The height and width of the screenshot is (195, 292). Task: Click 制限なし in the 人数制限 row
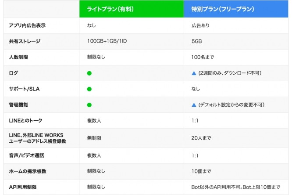tap(96, 57)
